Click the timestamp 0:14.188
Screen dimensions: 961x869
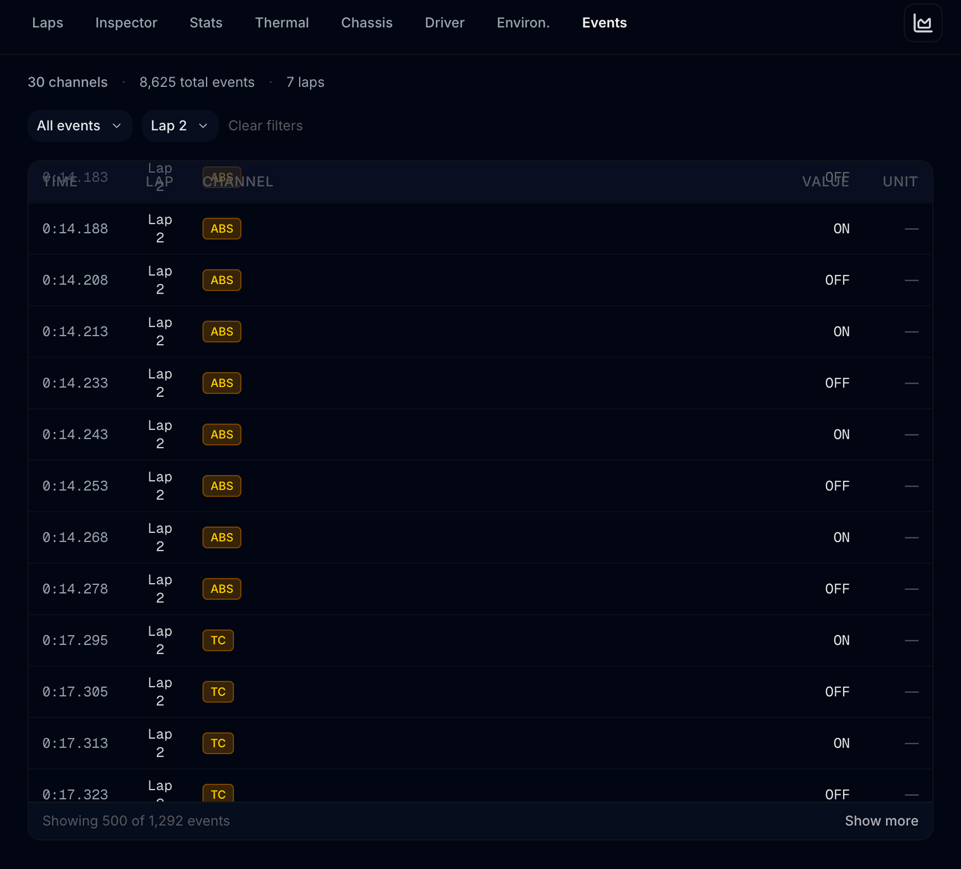pos(75,229)
